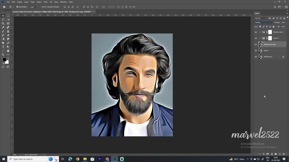The height and width of the screenshot is (162, 289).
Task: Open the Image menu
Action: [19, 2]
